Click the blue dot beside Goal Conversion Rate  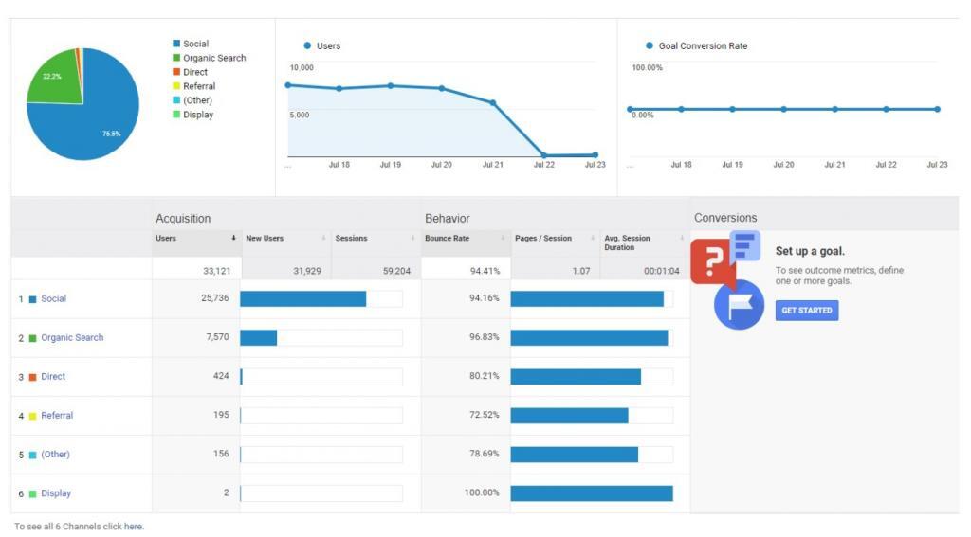(x=650, y=45)
